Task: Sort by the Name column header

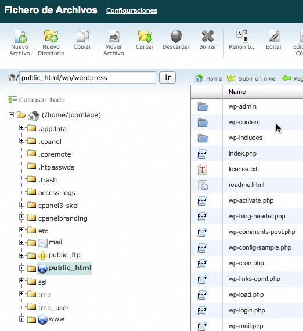Action: (x=237, y=92)
